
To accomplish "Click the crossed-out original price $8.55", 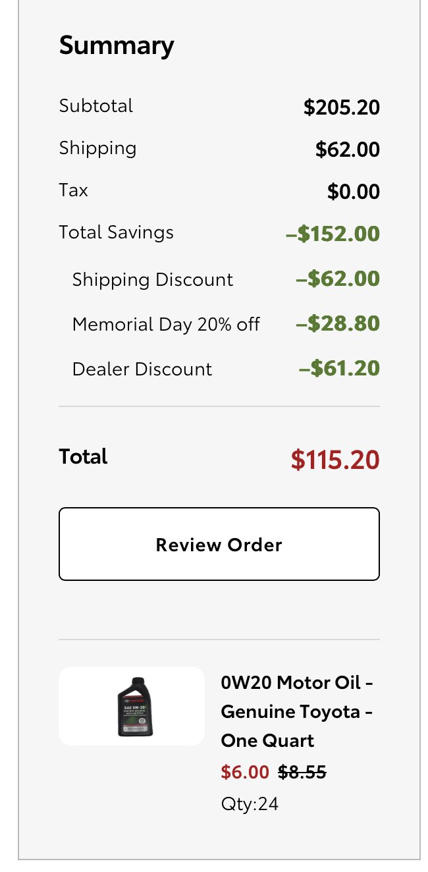I will point(302,772).
